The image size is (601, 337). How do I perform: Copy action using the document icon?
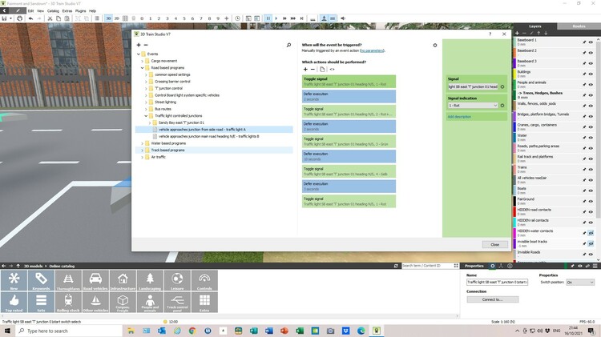[x=322, y=70]
